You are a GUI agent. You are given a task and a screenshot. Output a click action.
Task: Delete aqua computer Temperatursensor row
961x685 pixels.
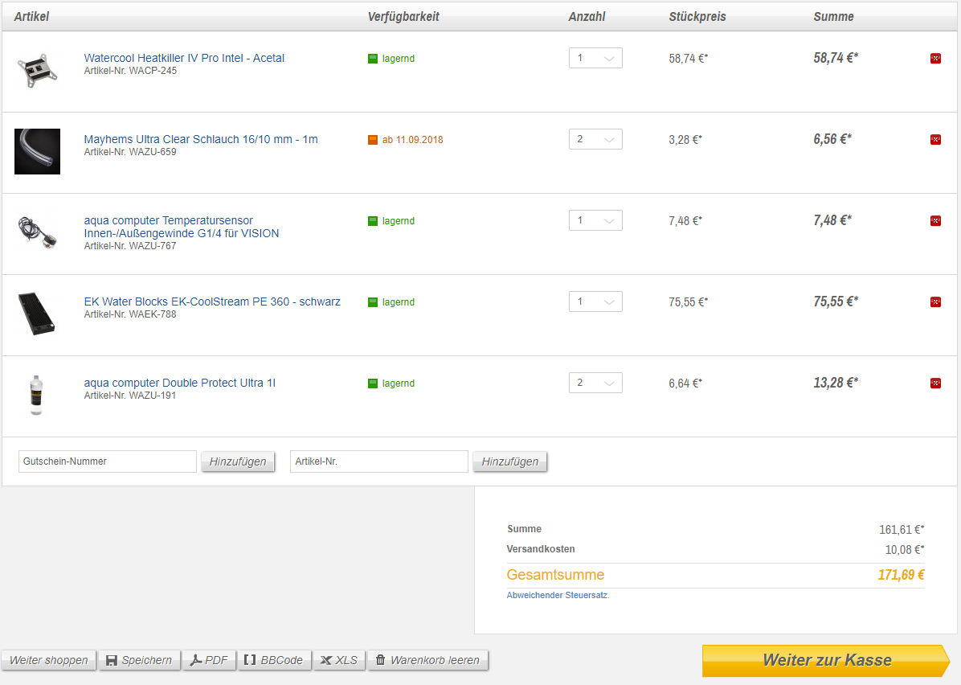click(x=935, y=221)
